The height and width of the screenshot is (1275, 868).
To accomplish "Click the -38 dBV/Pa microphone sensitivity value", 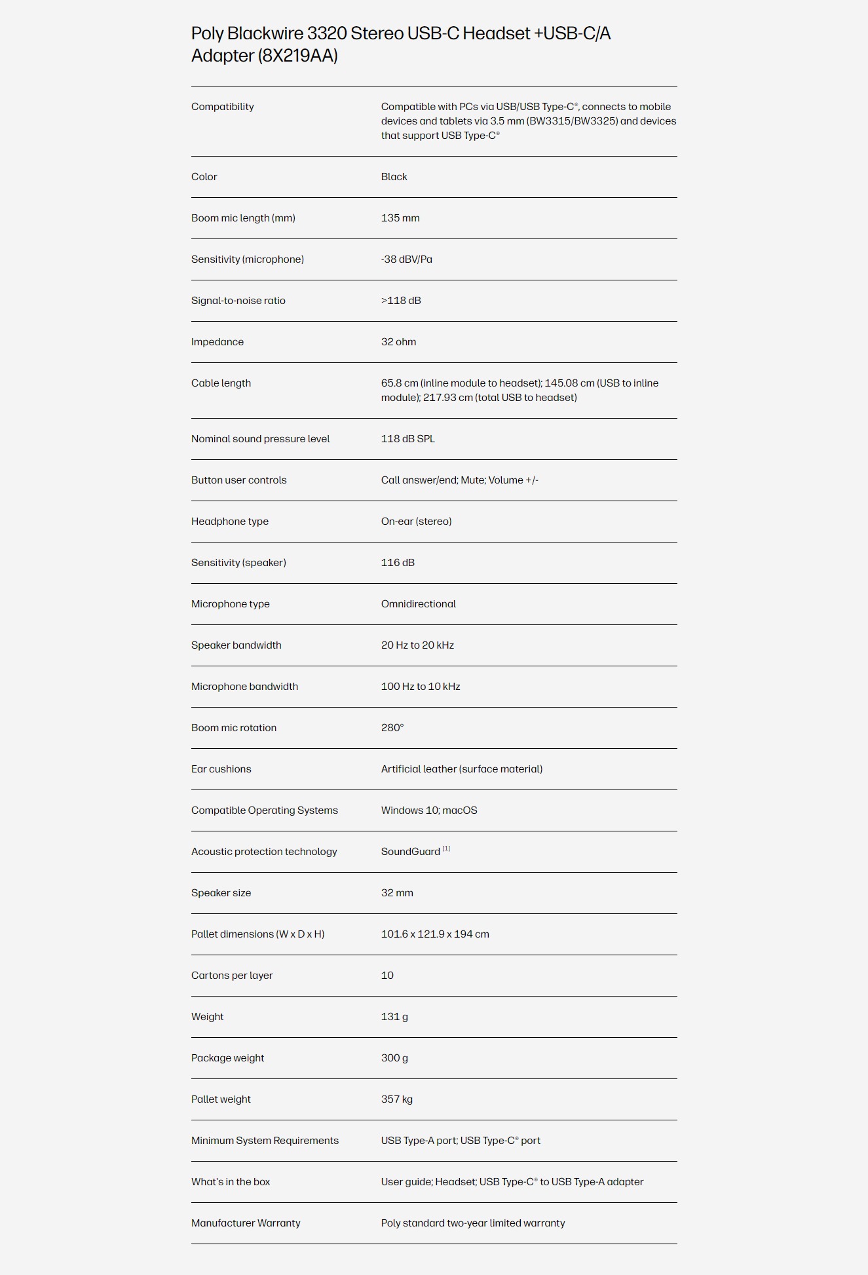I will coord(406,259).
